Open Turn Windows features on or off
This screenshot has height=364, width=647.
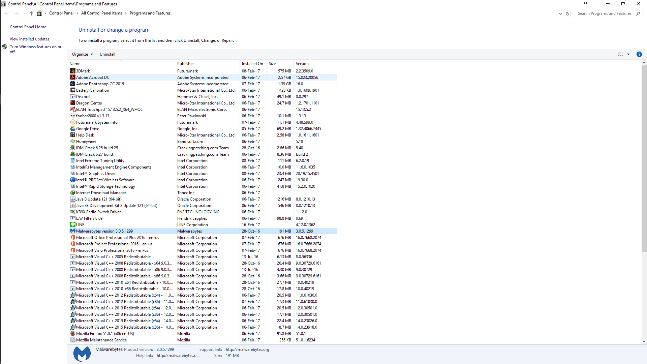point(35,49)
